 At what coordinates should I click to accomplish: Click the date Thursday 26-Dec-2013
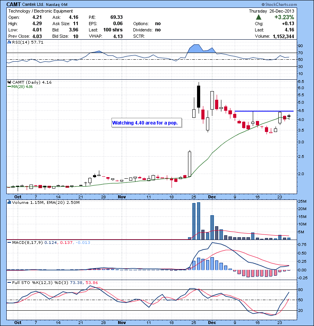(271, 11)
